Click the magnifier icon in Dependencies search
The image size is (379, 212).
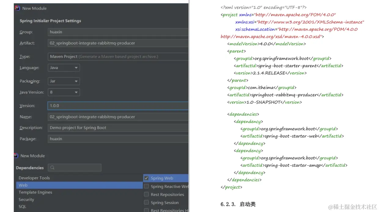pos(52,168)
